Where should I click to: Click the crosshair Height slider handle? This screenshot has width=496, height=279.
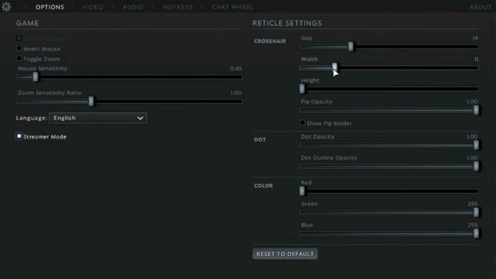[302, 89]
